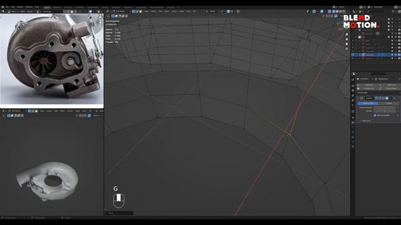Enable vertex select mode in lower-left viewport

coord(29,111)
